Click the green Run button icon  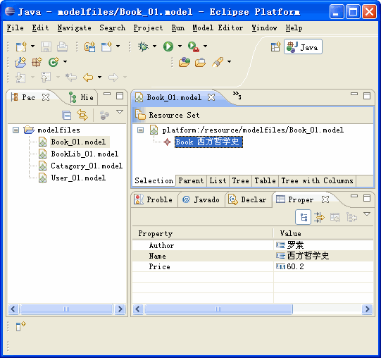pos(168,47)
